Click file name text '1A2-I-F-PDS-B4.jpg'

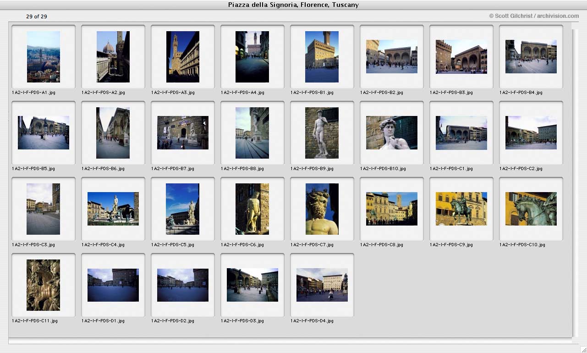tap(521, 93)
